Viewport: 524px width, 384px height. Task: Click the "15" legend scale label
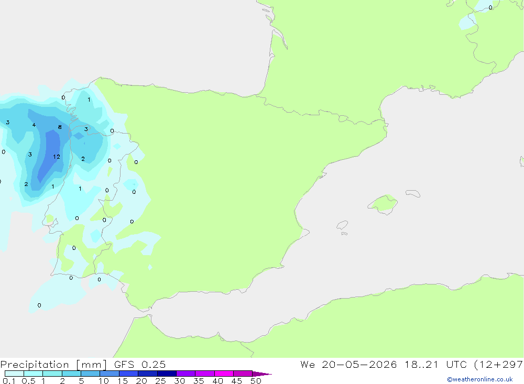click(123, 381)
